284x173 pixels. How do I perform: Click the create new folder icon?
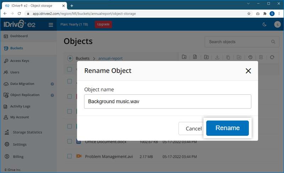[184, 57]
